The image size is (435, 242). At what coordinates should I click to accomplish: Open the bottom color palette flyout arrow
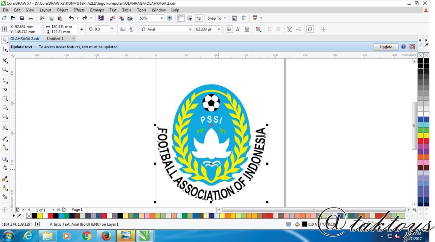13,216
